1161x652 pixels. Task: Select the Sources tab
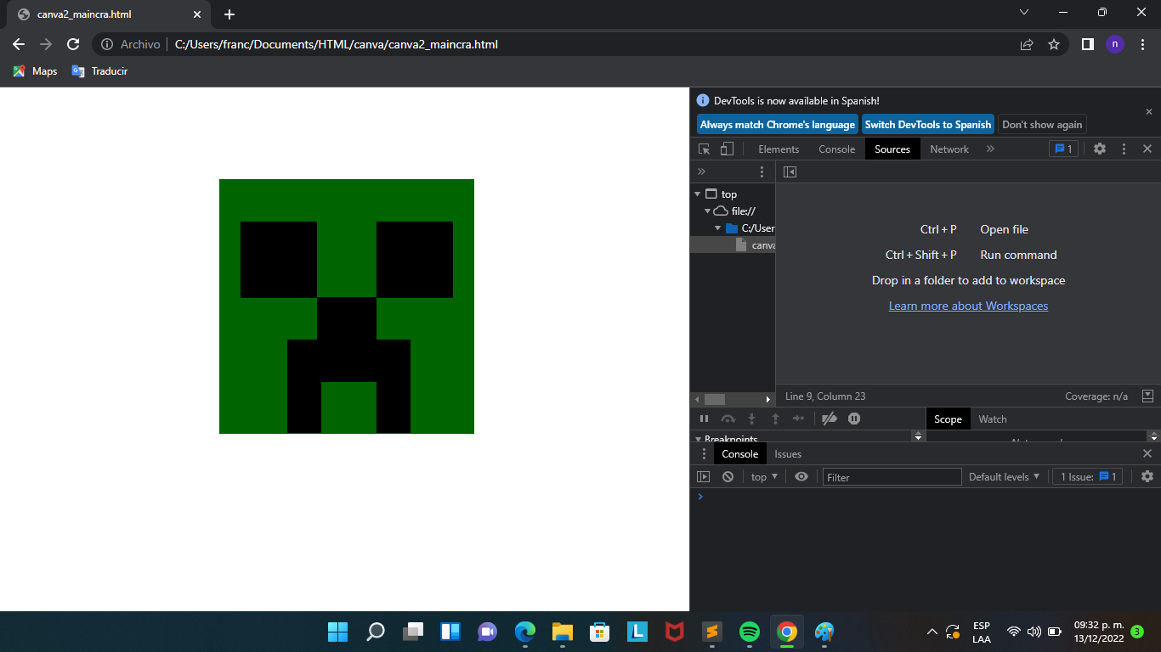point(892,149)
